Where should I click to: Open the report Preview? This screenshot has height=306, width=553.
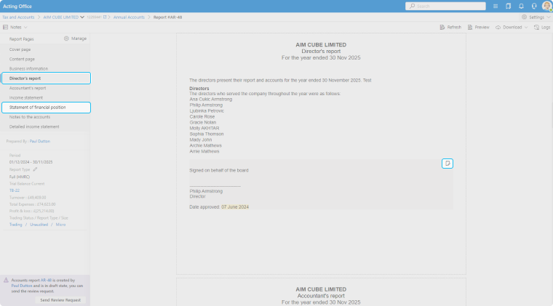click(478, 27)
